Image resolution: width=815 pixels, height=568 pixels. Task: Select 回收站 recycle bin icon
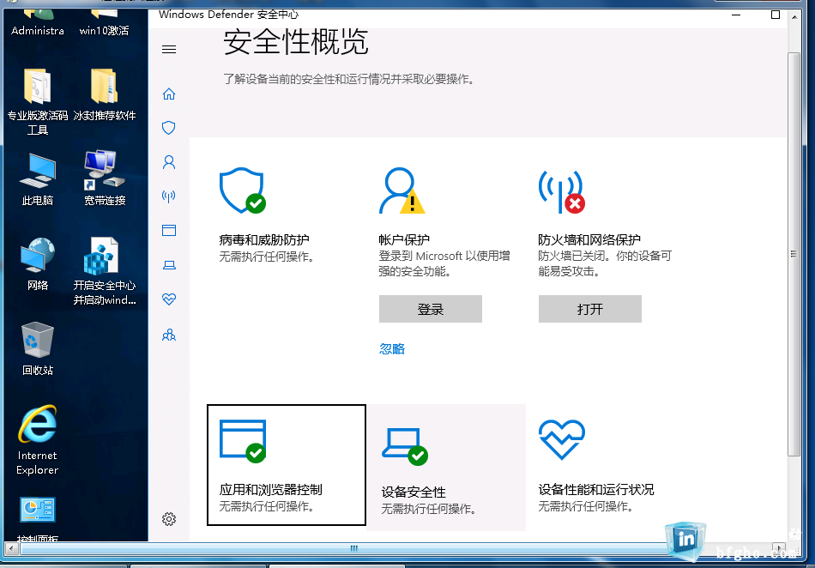pyautogui.click(x=38, y=348)
